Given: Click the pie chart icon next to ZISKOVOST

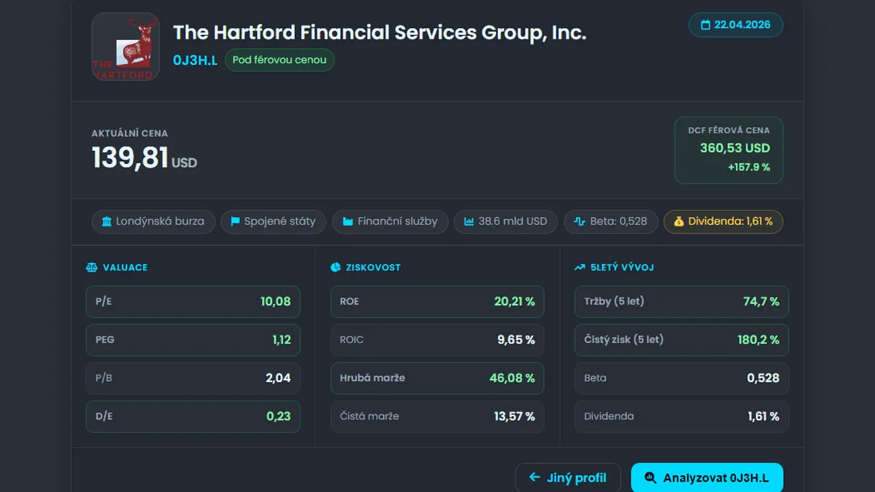Looking at the screenshot, I should (335, 268).
